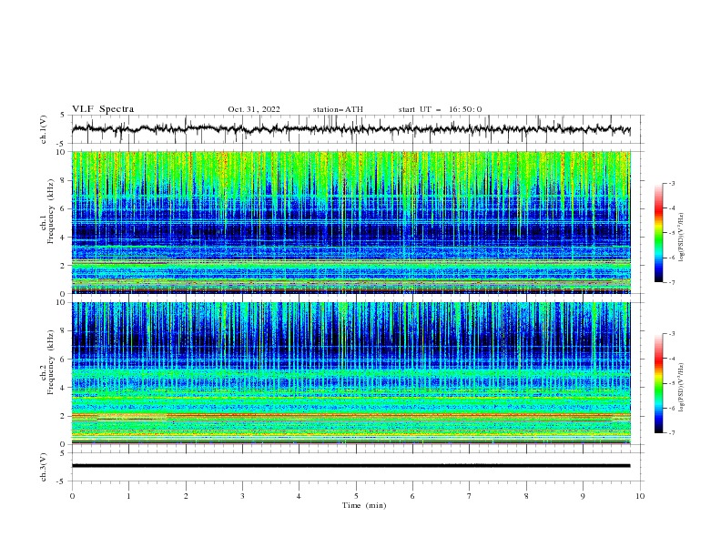Click inside the ch.2 spectrogram panel
The image size is (721, 557).
(x=351, y=373)
